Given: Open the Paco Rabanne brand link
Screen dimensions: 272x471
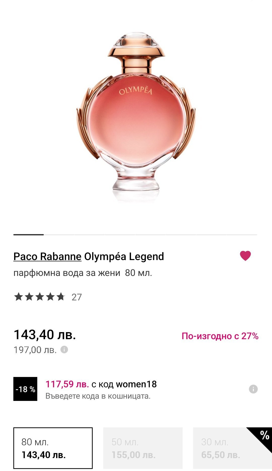Looking at the screenshot, I should coord(47,257).
